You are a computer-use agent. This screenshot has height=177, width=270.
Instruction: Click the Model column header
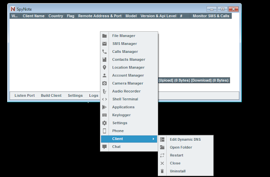(x=131, y=16)
